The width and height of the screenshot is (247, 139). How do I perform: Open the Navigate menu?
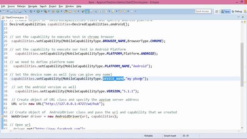click(x=32, y=6)
